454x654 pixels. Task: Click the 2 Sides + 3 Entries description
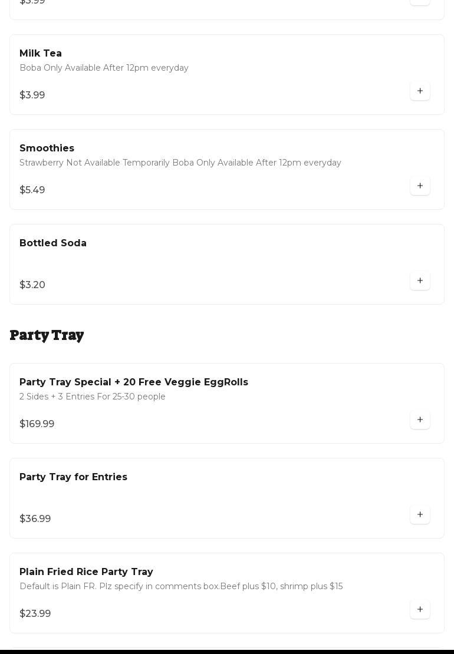tap(93, 397)
